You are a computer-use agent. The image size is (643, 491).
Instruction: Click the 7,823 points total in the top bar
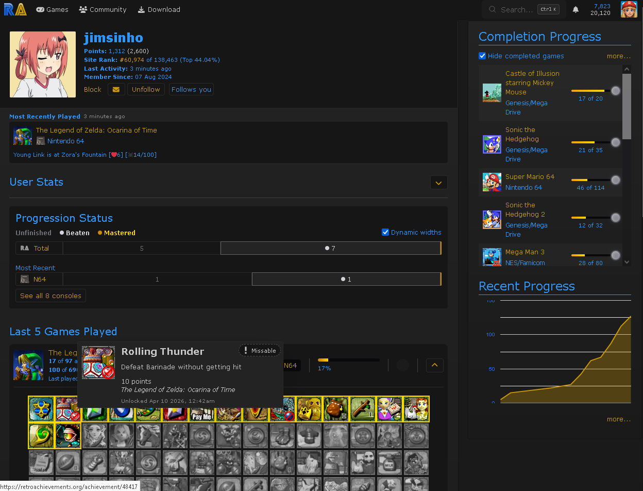point(602,6)
